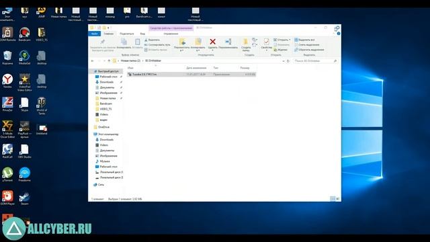This screenshot has height=242, width=430.
Task: Expand the Копировать в (Copy to) dropdown
Action: pos(198,50)
